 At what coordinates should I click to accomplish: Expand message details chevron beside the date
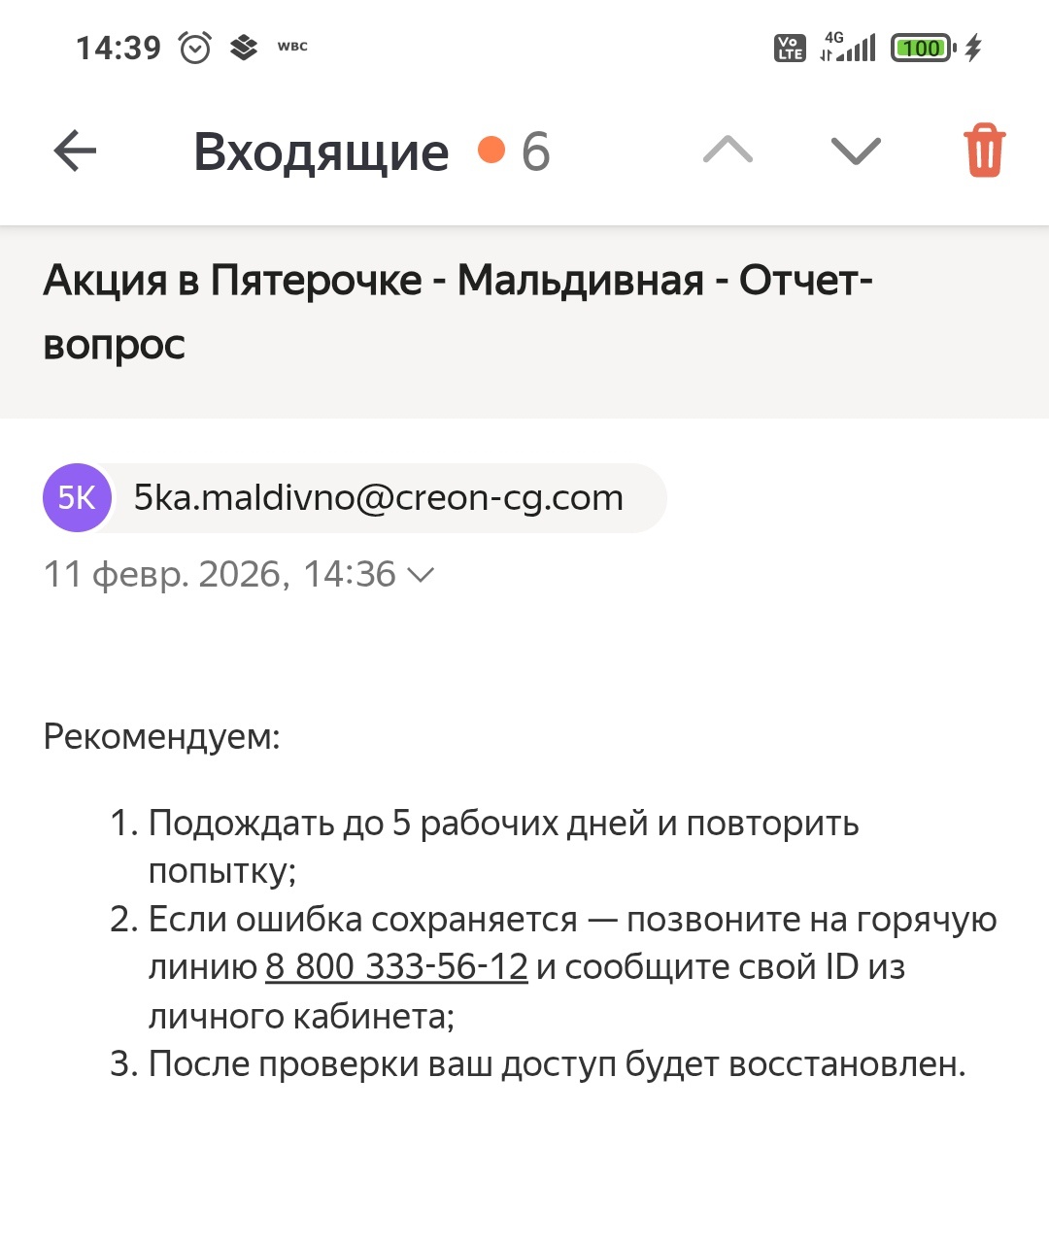tap(421, 575)
